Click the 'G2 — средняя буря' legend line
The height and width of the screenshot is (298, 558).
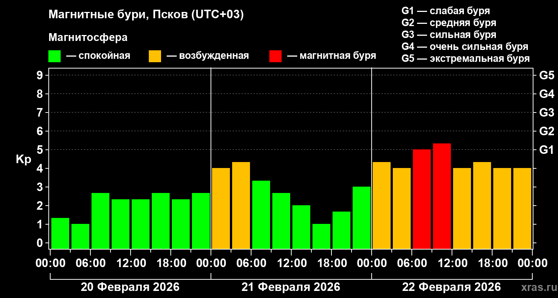tap(449, 23)
